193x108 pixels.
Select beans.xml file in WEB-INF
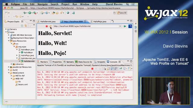click(22, 84)
